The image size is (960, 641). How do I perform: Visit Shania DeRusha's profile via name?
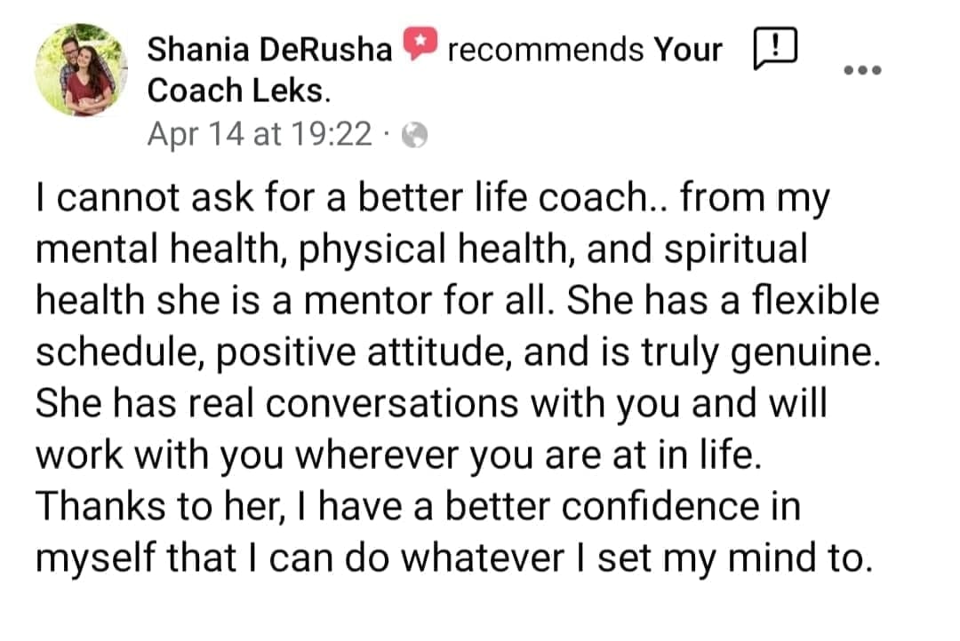[269, 50]
